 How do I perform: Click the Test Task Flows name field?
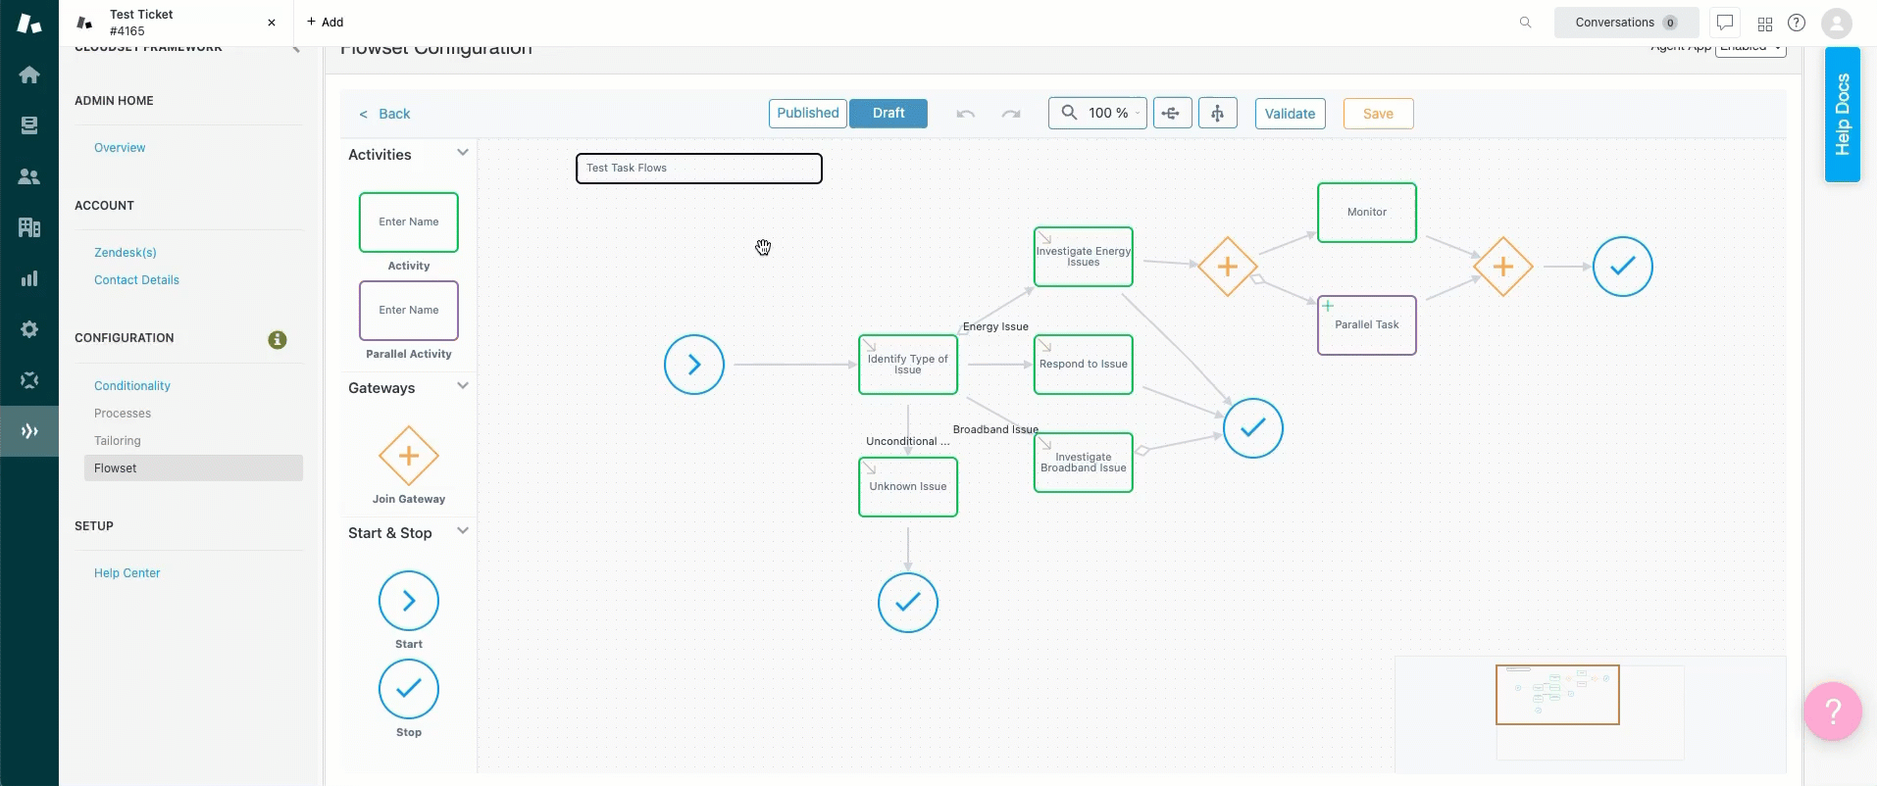click(x=699, y=169)
